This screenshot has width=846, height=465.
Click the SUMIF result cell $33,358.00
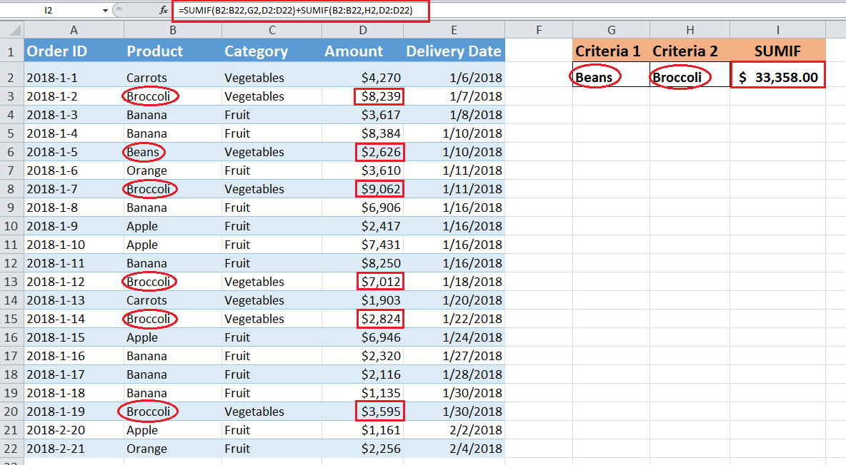point(777,76)
